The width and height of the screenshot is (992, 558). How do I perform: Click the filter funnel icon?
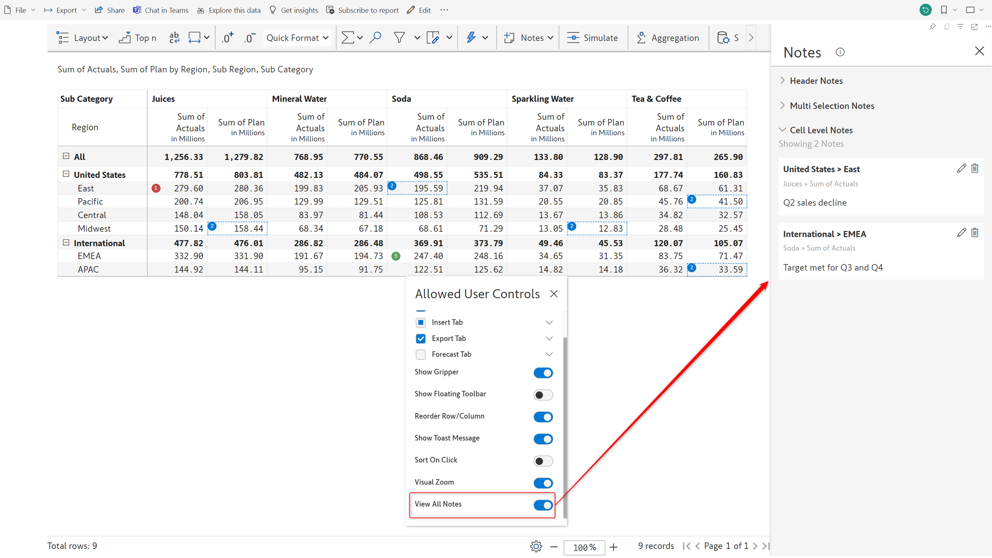399,38
